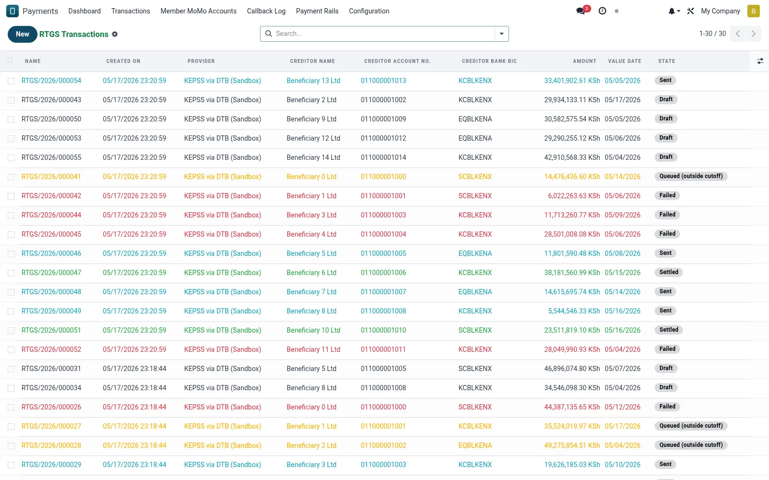Open the Callback Log menu
Screen dimensions: 769x480
click(266, 11)
